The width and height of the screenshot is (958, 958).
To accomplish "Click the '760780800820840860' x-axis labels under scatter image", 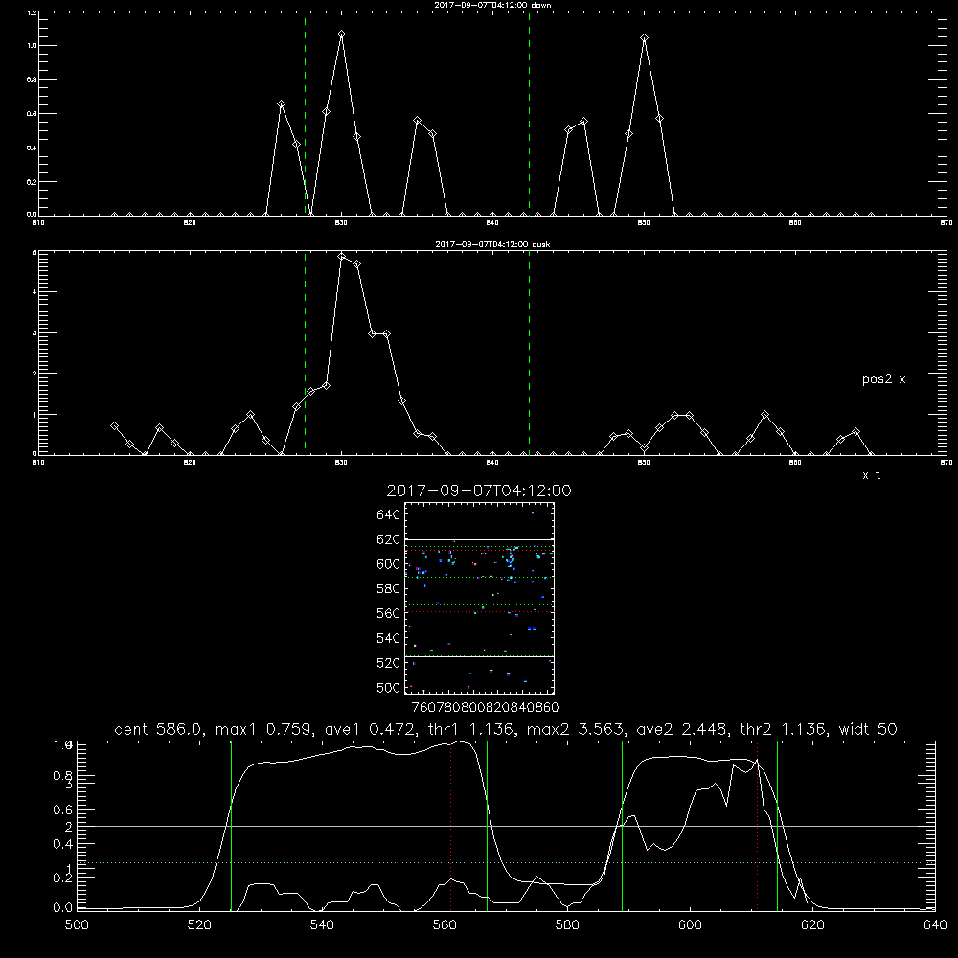I will (486, 707).
